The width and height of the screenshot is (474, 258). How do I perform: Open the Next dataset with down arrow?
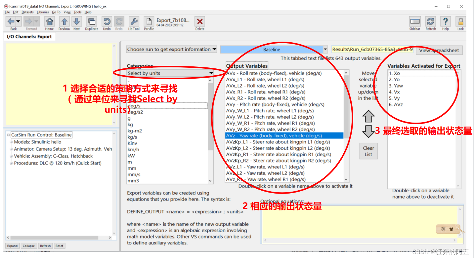[x=77, y=21]
